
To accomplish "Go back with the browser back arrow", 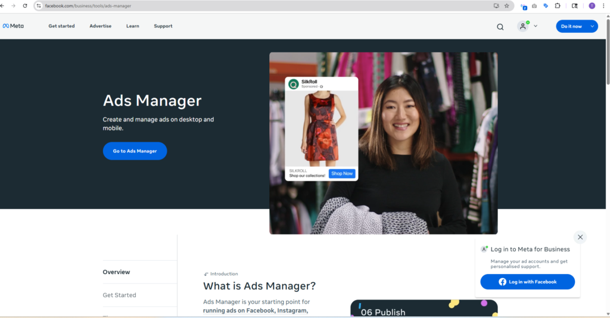I will click(x=2, y=6).
